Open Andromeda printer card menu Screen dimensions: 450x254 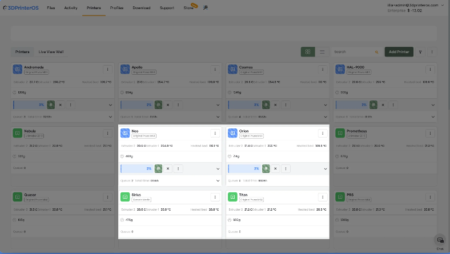[x=107, y=69]
